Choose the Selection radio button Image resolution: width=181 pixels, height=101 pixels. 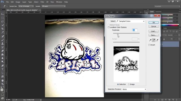click(x=118, y=84)
